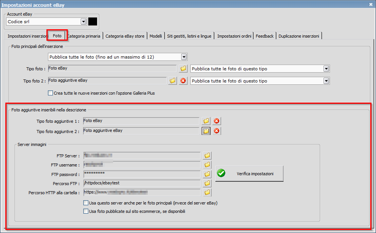Browse for the FTP Server value
376x233 pixels.
207,155
